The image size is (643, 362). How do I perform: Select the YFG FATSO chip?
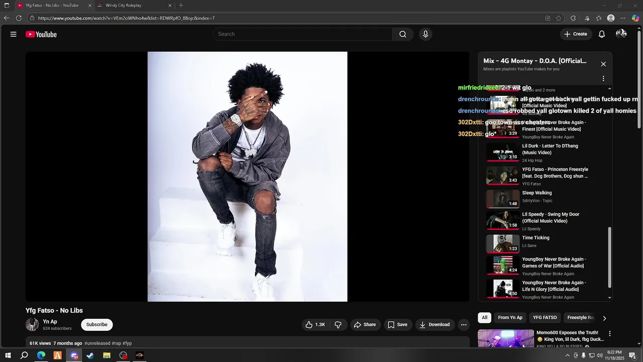pos(545,318)
